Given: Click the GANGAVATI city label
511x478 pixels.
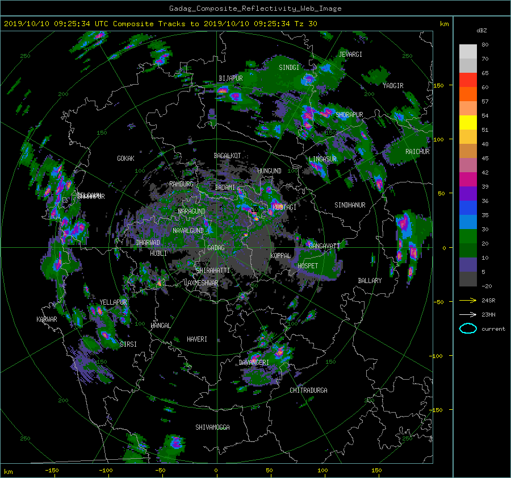Looking at the screenshot, I should 324,246.
